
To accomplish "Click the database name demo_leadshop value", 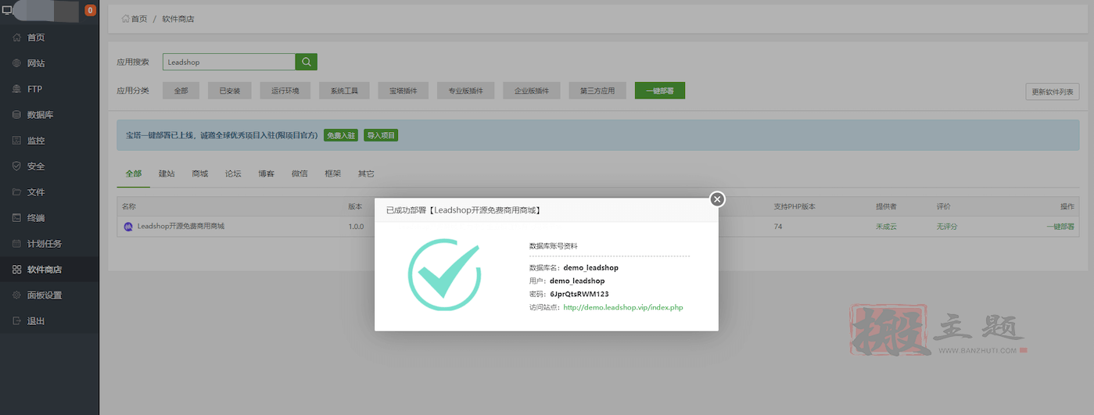I will 590,268.
